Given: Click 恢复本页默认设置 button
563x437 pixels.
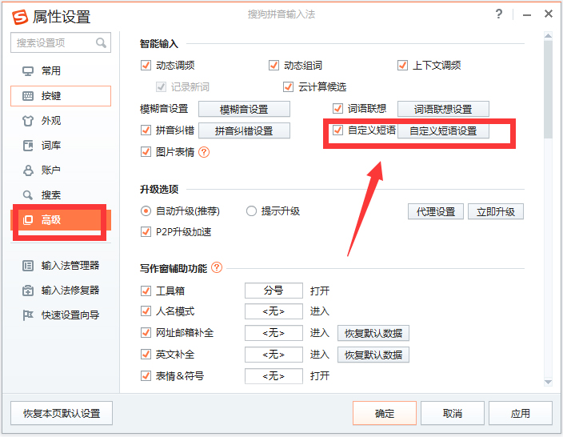Looking at the screenshot, I should pos(62,414).
